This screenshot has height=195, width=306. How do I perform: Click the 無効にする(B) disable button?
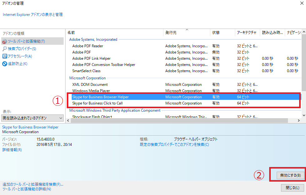[290, 175]
